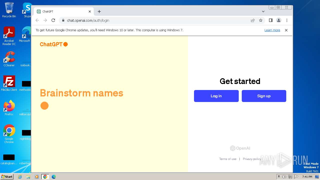Click the Log in button
Viewport: 320px width, 180px height.
click(216, 96)
